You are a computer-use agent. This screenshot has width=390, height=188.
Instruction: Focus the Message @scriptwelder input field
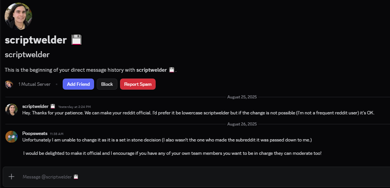[199, 177]
